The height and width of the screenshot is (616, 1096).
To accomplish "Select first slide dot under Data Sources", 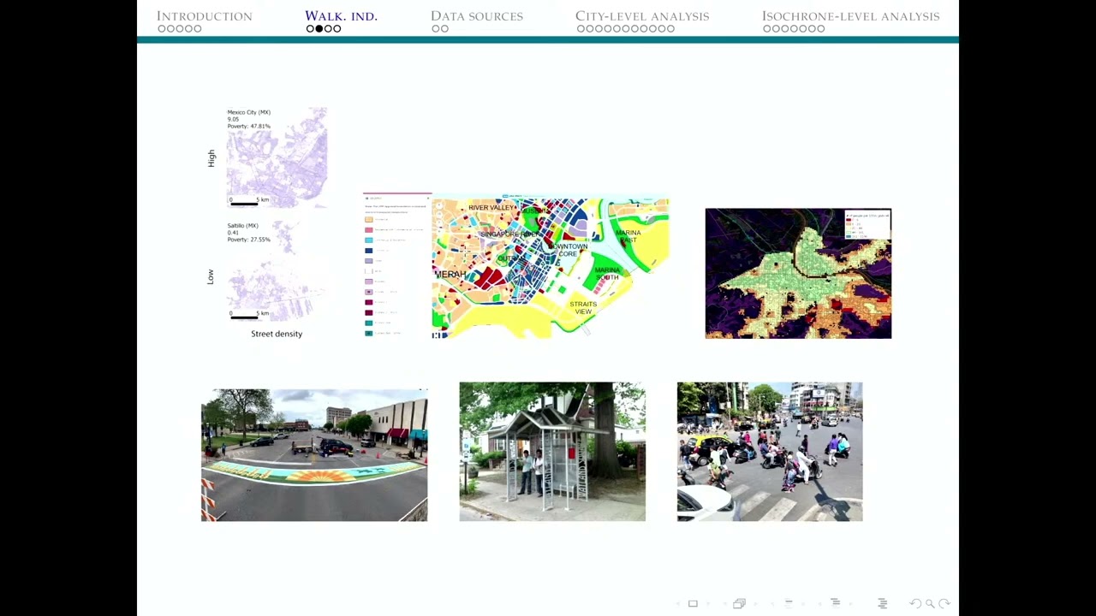I will click(436, 29).
